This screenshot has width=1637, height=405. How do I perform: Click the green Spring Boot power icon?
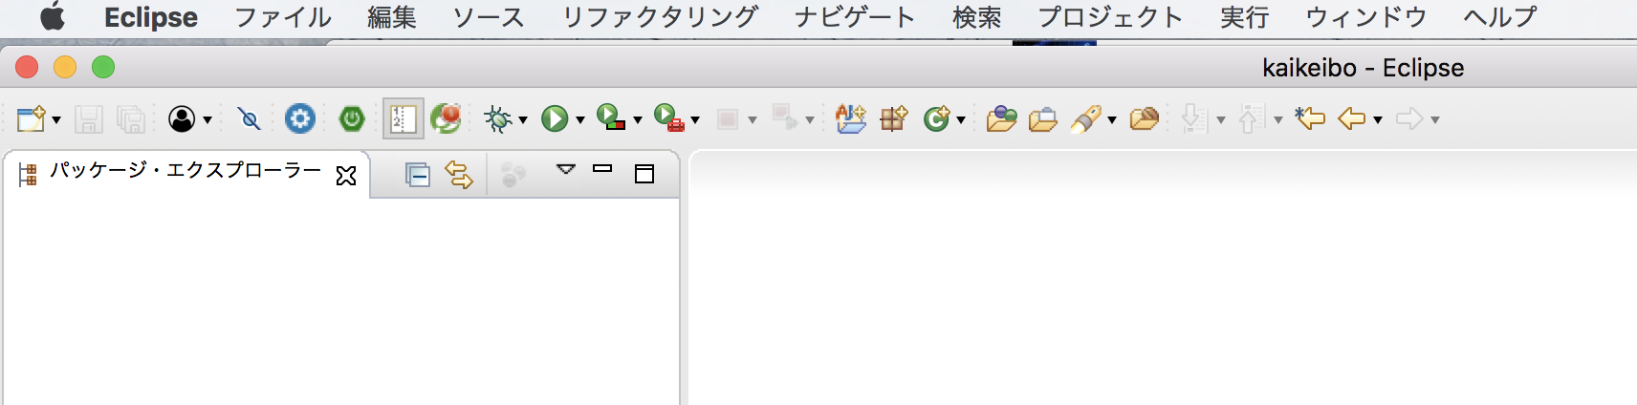pos(352,118)
